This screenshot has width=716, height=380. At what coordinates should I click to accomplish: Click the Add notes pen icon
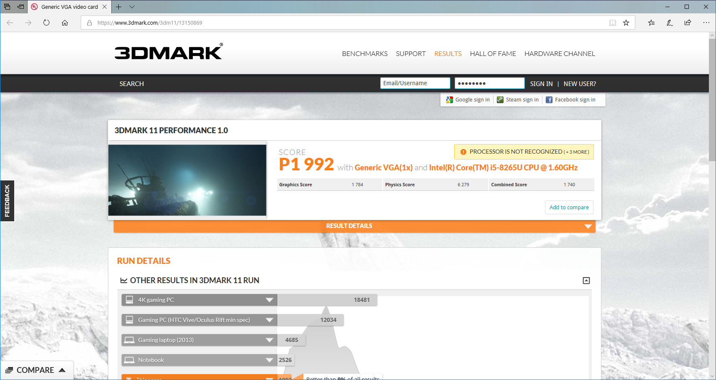coord(670,23)
